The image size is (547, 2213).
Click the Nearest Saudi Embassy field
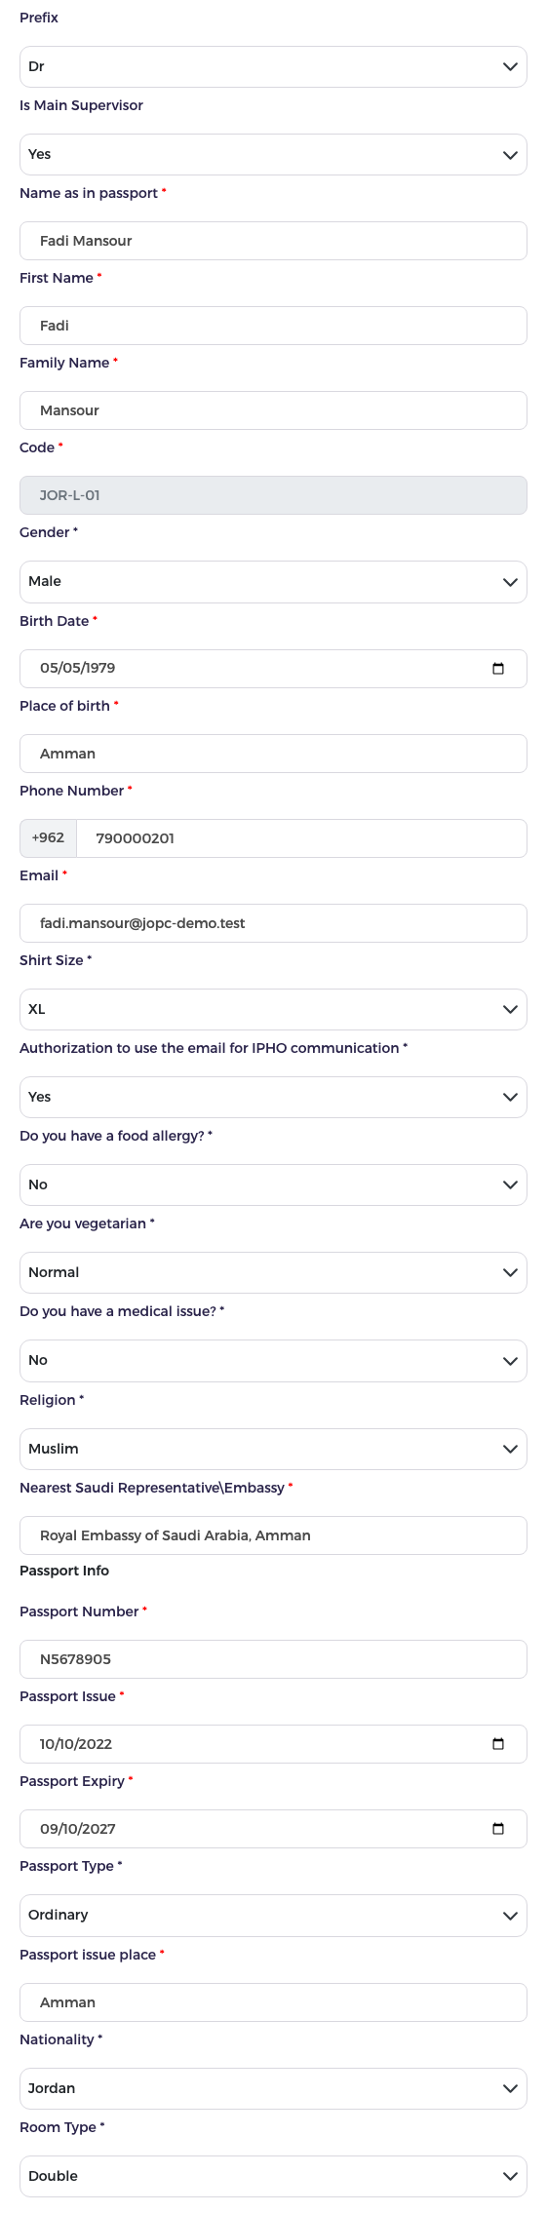[x=273, y=1535]
